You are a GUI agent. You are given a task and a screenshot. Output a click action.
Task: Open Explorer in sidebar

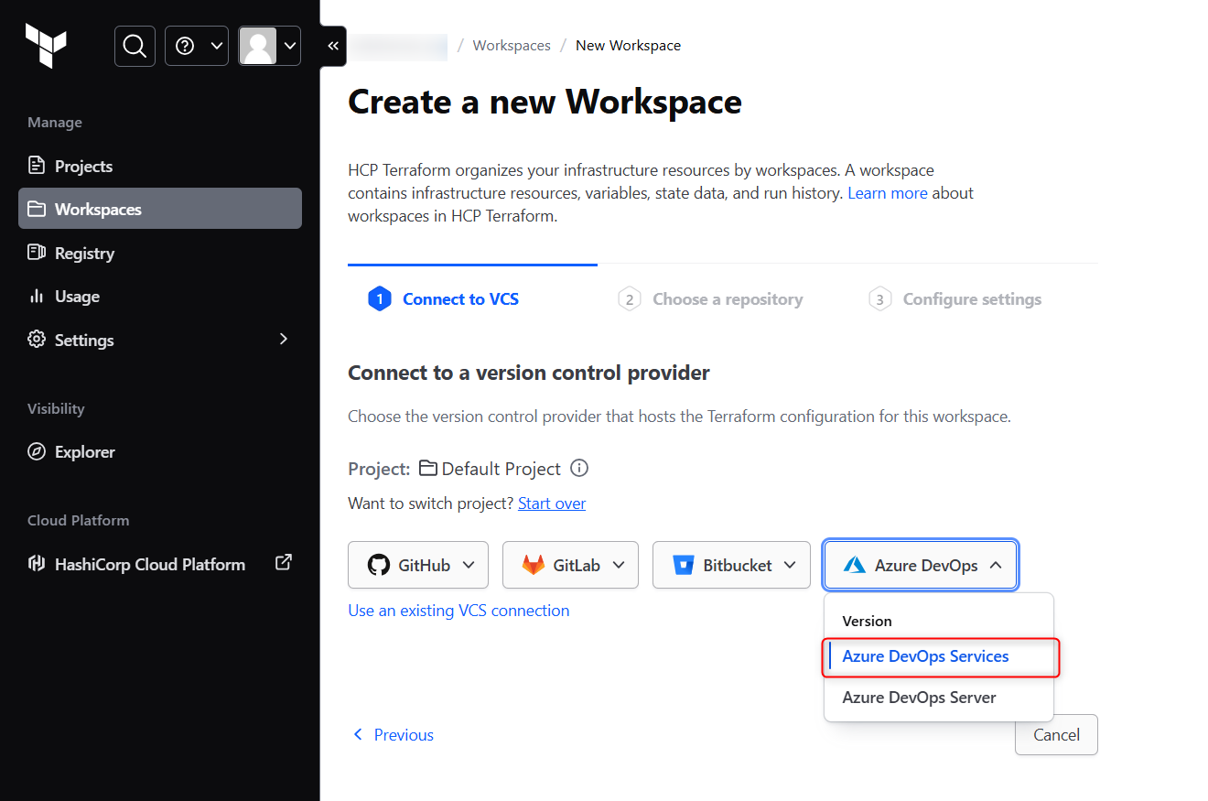(x=160, y=451)
